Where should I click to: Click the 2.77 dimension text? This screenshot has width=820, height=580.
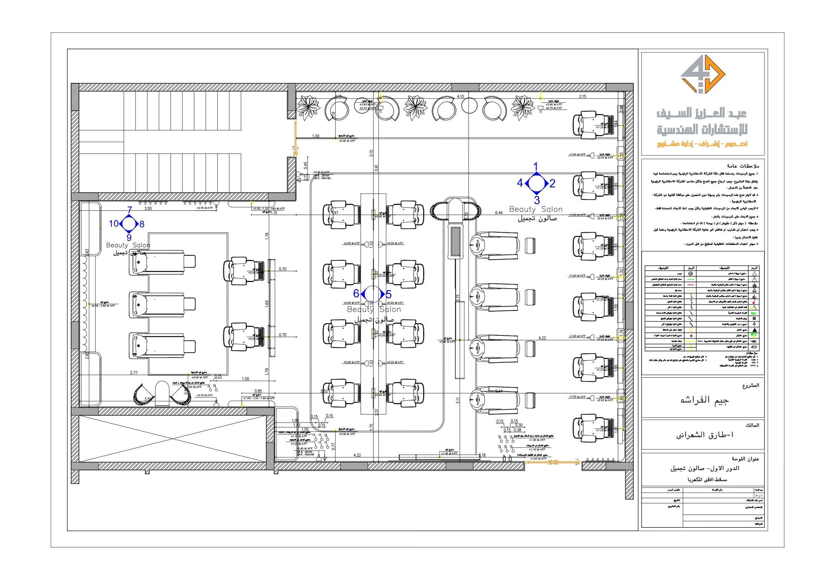[134, 373]
